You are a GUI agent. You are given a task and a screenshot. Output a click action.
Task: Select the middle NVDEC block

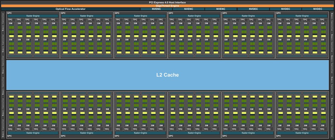[x=285, y=9]
